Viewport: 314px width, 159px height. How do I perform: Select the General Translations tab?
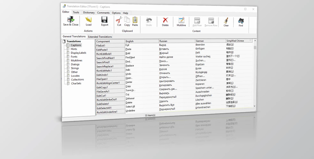point(74,36)
